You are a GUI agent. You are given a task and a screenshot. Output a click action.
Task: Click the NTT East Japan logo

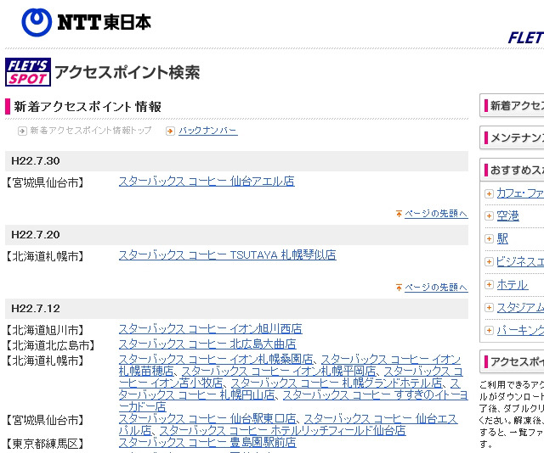tap(87, 22)
